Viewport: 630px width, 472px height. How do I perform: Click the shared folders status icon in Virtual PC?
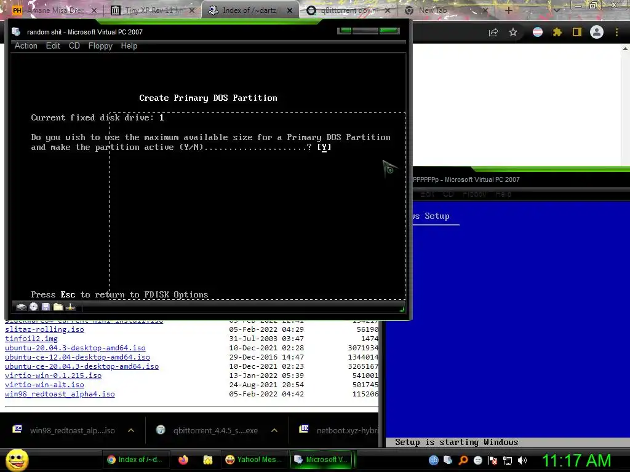pos(58,307)
